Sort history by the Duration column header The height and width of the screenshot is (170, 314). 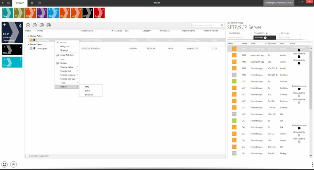coord(272,44)
